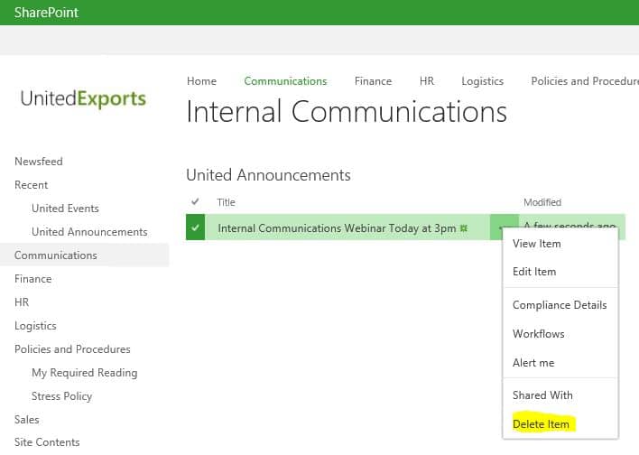Open the HR top navigation tab
Viewport: 639px width, 455px height.
[x=427, y=81]
